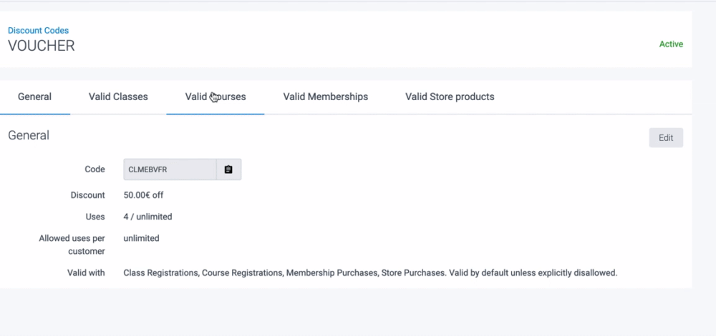
Task: Click the Code field label
Action: [x=95, y=169]
